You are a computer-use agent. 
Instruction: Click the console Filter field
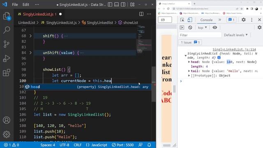200,35
